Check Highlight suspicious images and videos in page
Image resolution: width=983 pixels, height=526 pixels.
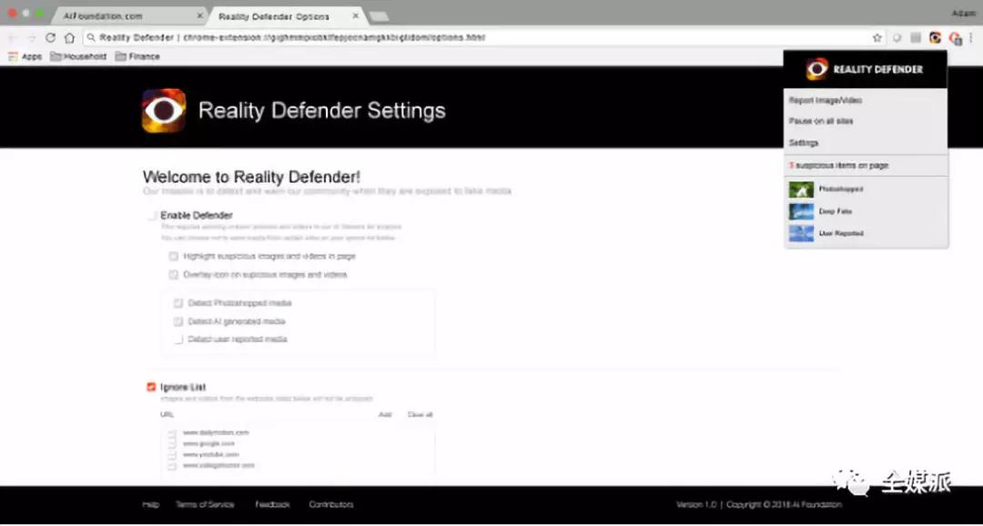pyautogui.click(x=173, y=257)
